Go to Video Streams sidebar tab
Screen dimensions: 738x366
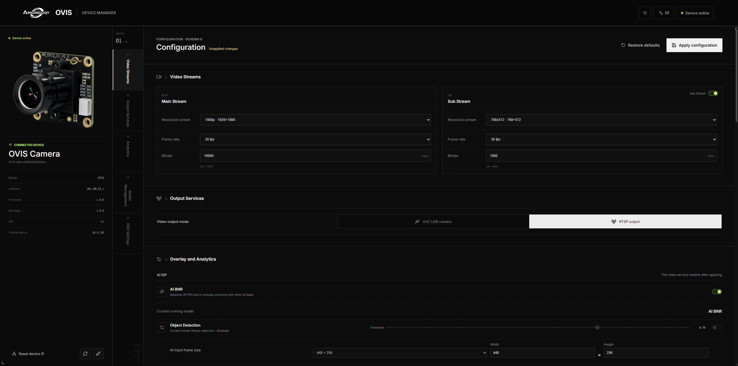[x=128, y=70]
